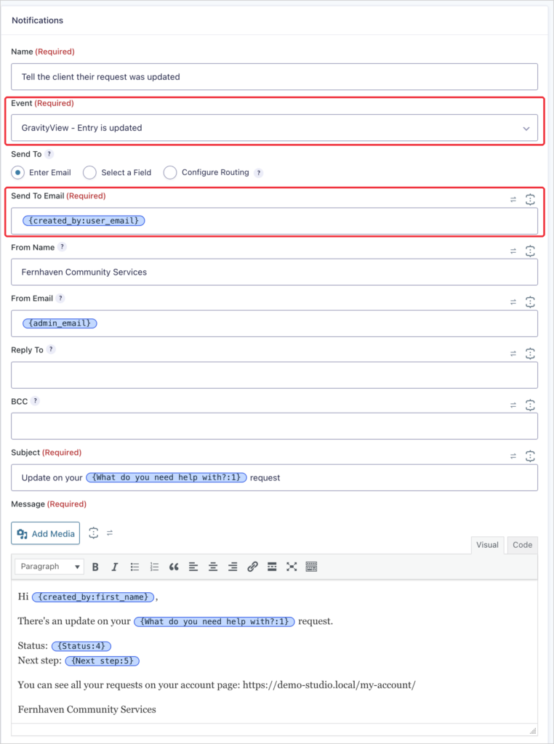The height and width of the screenshot is (744, 554).
Task: Click the swap icon beside Add Media
Action: 110,533
